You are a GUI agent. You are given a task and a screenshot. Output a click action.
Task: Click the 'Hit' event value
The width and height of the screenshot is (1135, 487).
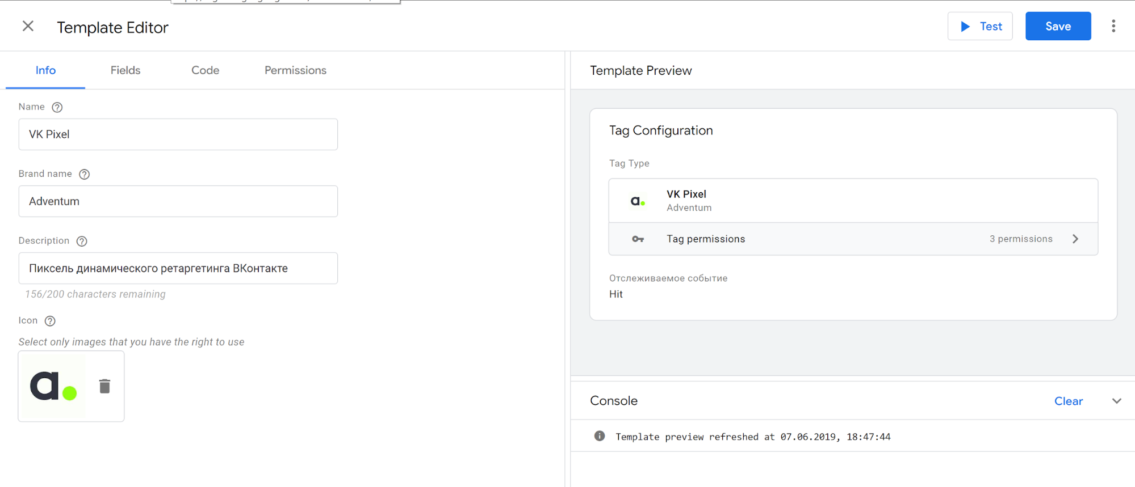(x=615, y=294)
